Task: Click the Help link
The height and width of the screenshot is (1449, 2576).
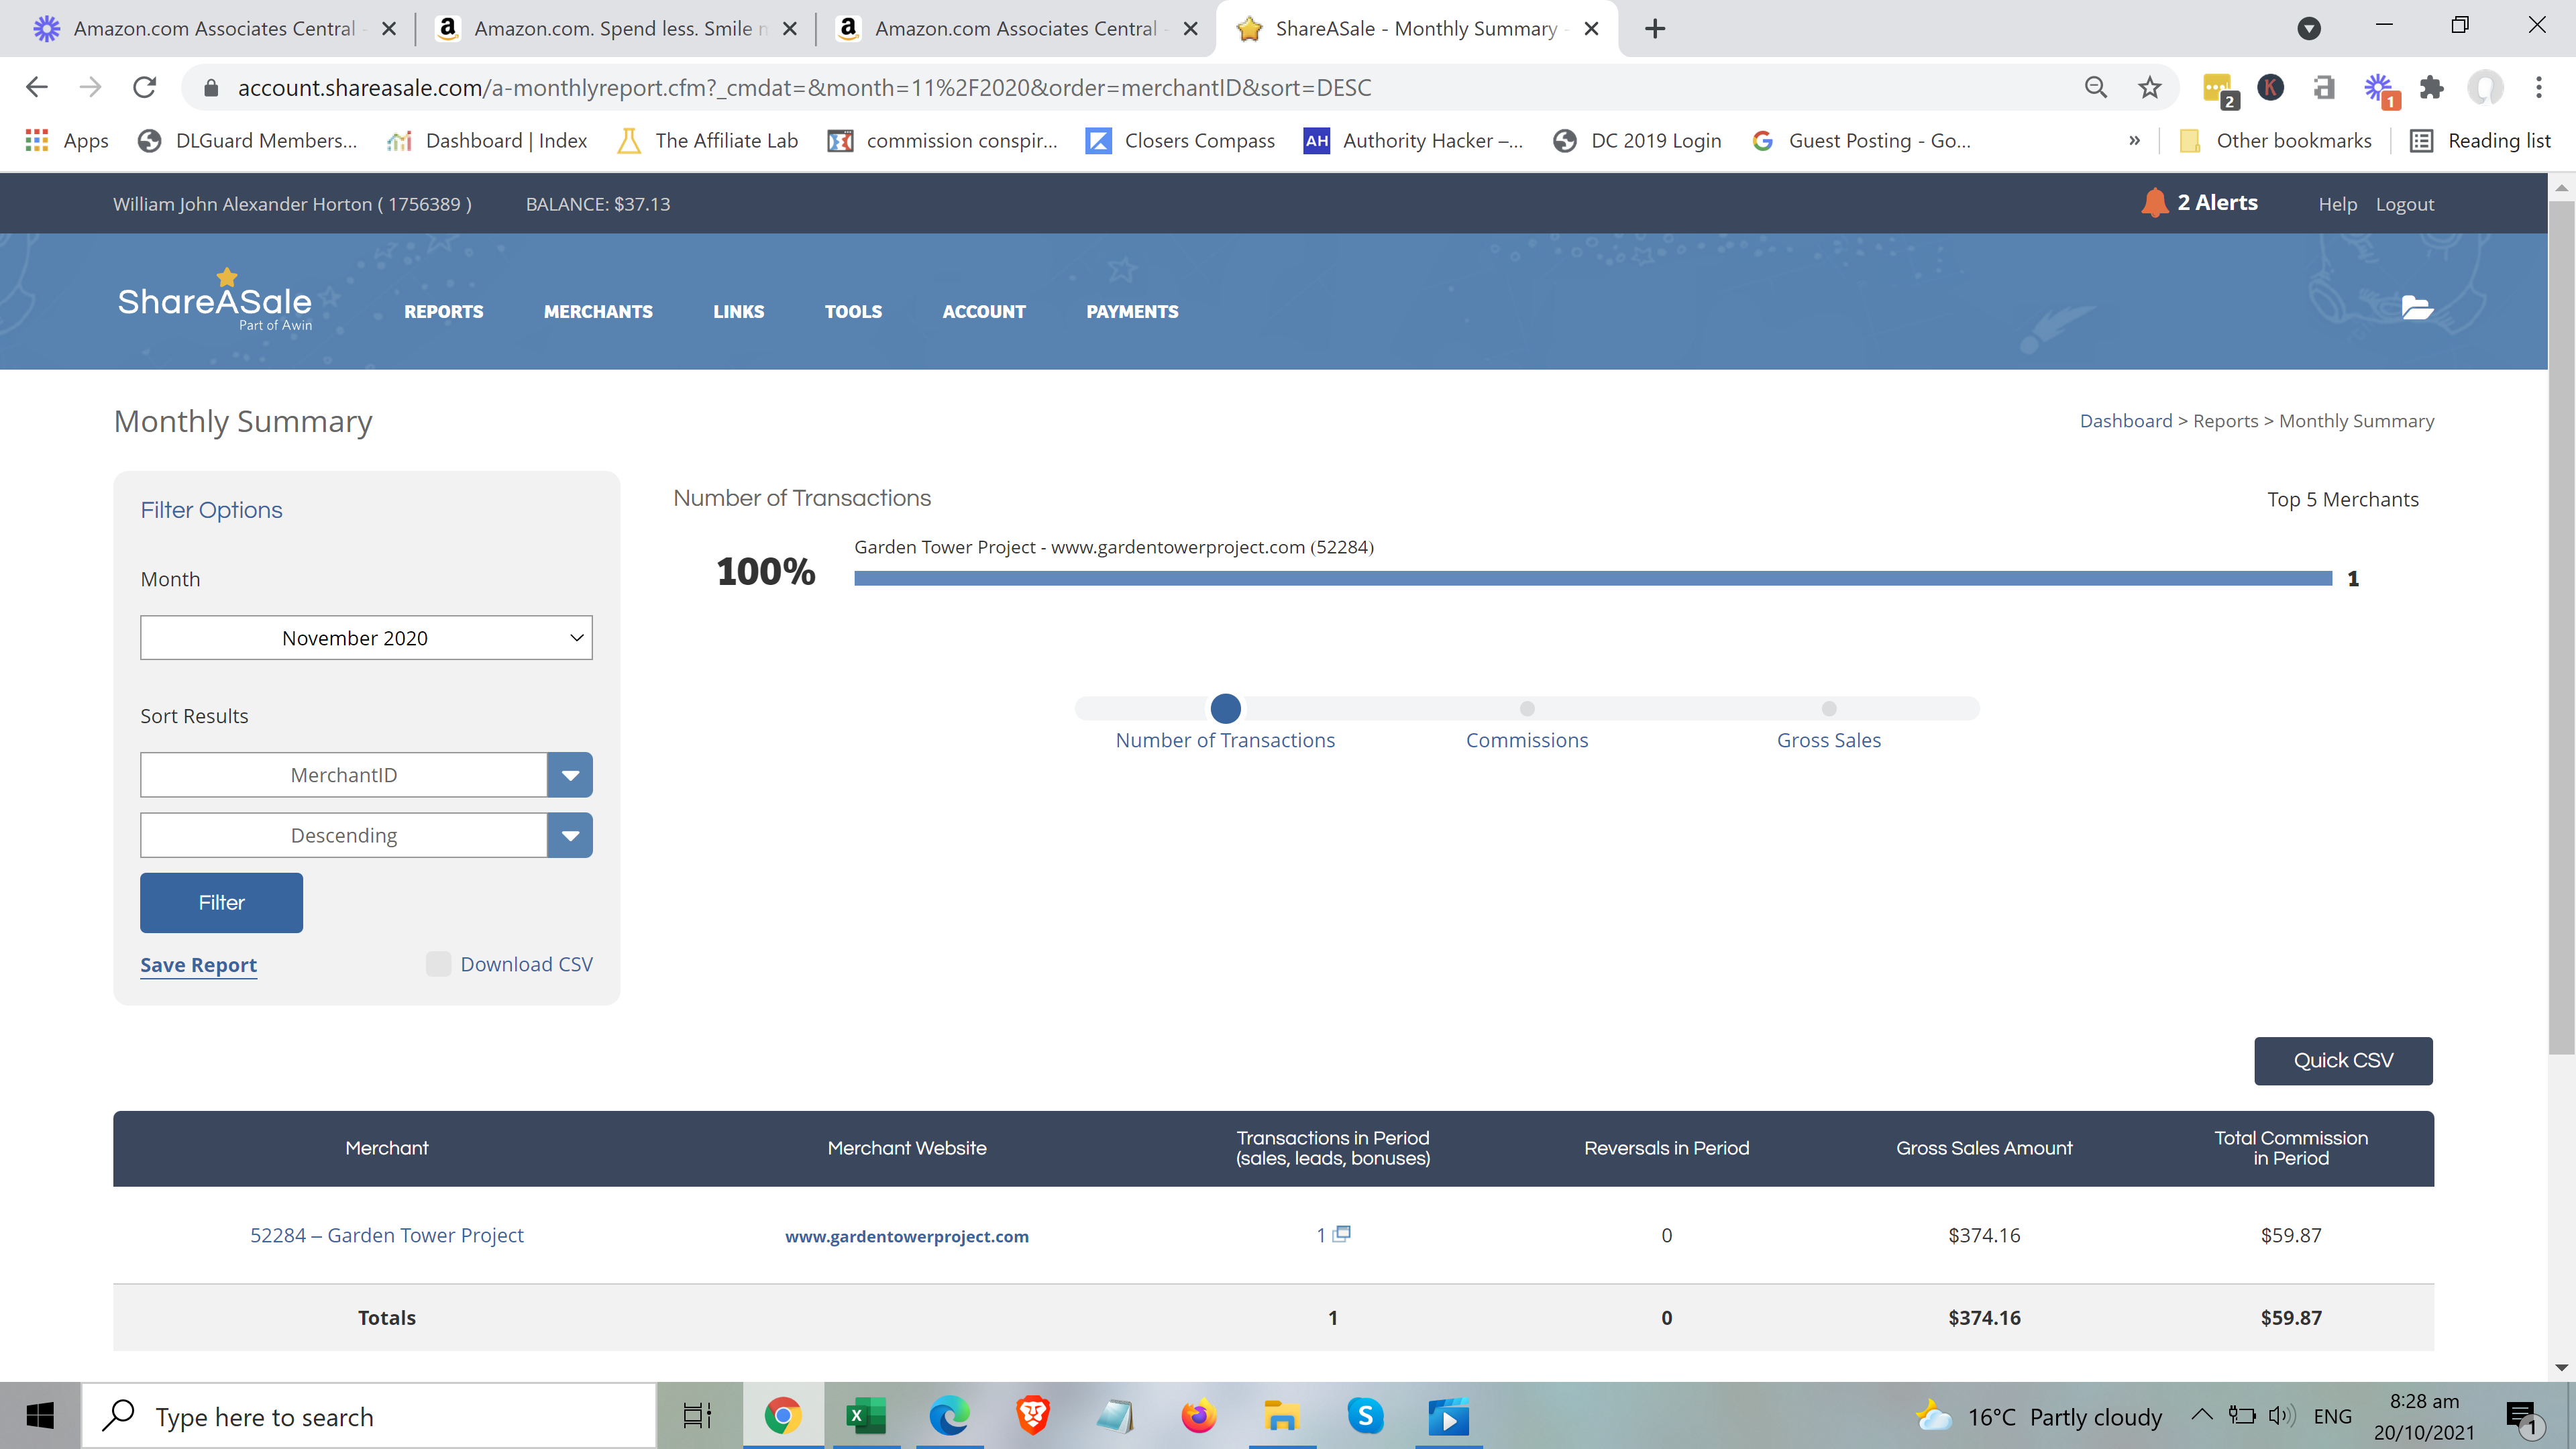Action: [2337, 204]
